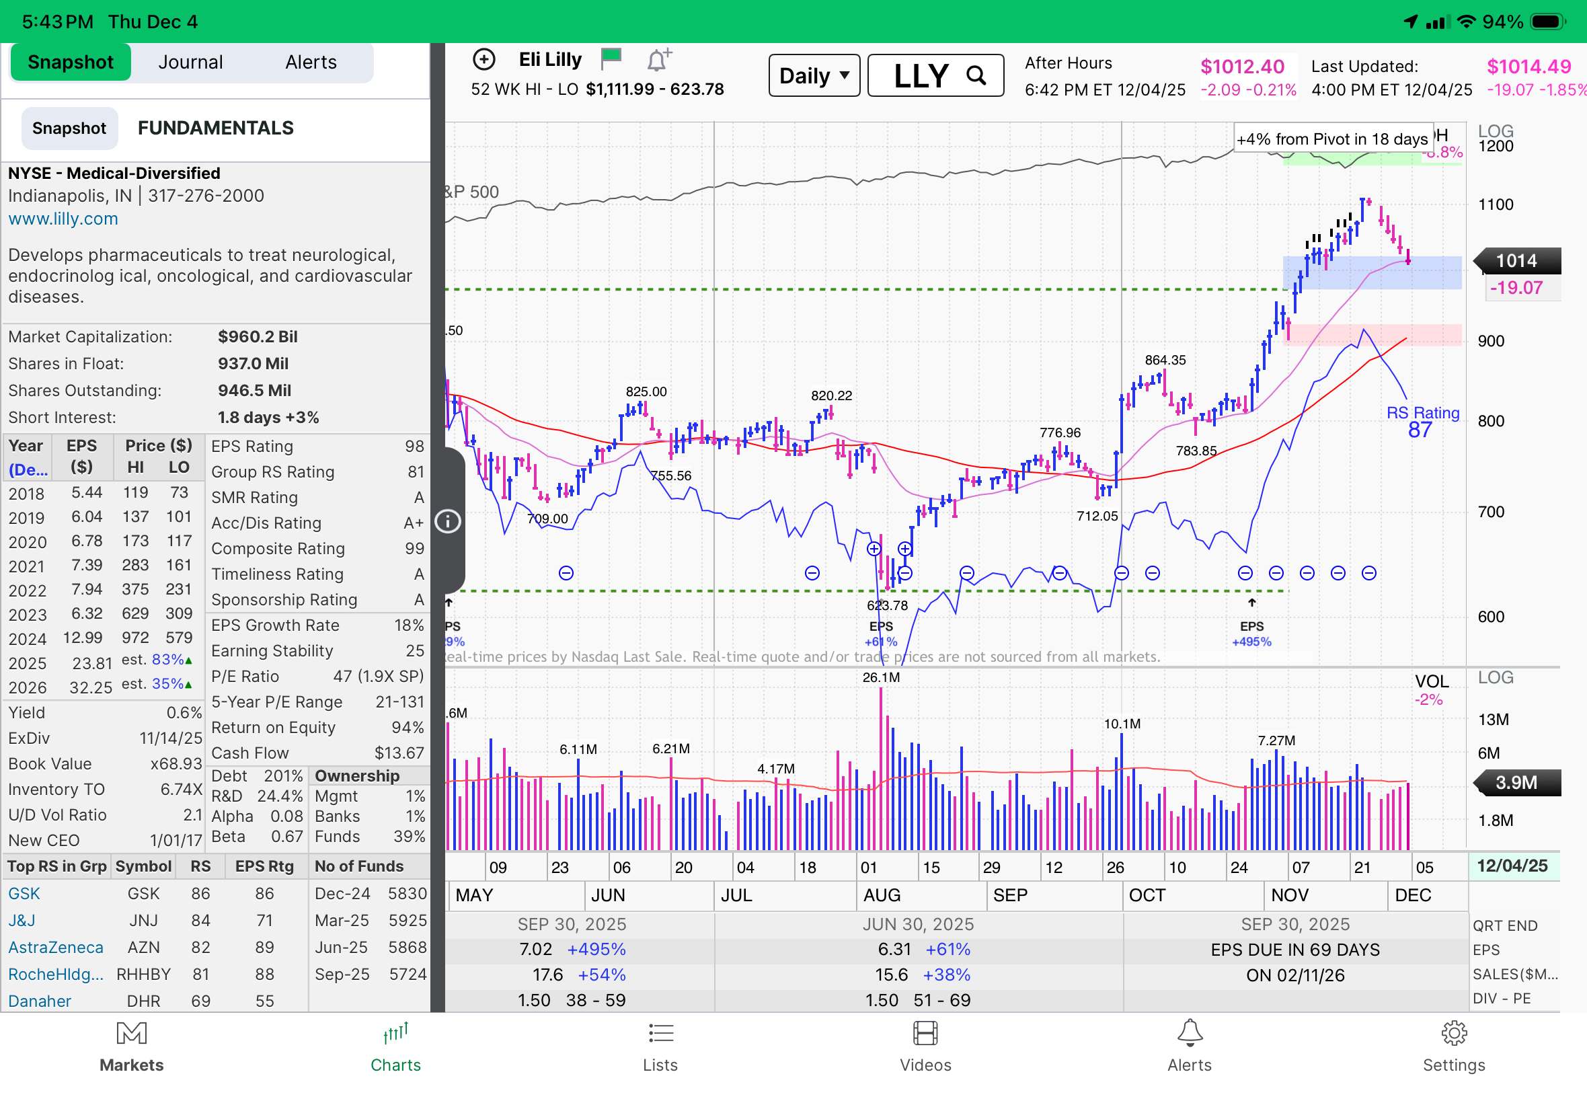Select the FUNDAMENTALS tab
The width and height of the screenshot is (1587, 1103).
(x=216, y=128)
